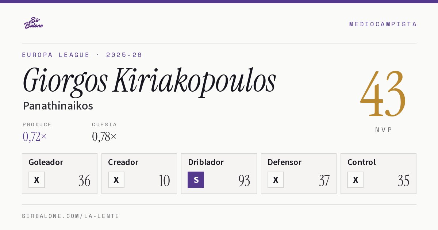
Task: Click the 0,78× cost value
Action: pos(104,137)
